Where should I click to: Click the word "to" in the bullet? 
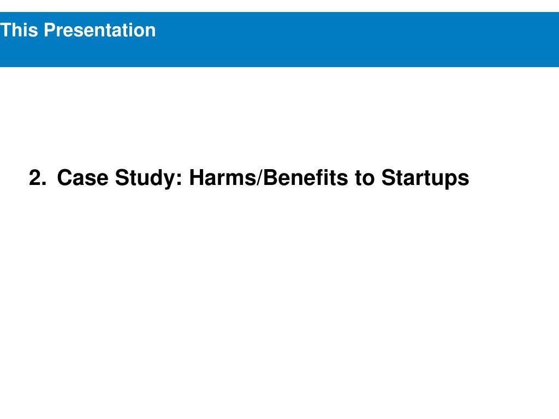pyautogui.click(x=365, y=178)
